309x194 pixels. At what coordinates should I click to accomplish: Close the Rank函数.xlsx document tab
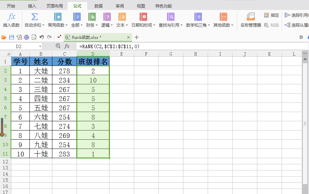coord(128,37)
